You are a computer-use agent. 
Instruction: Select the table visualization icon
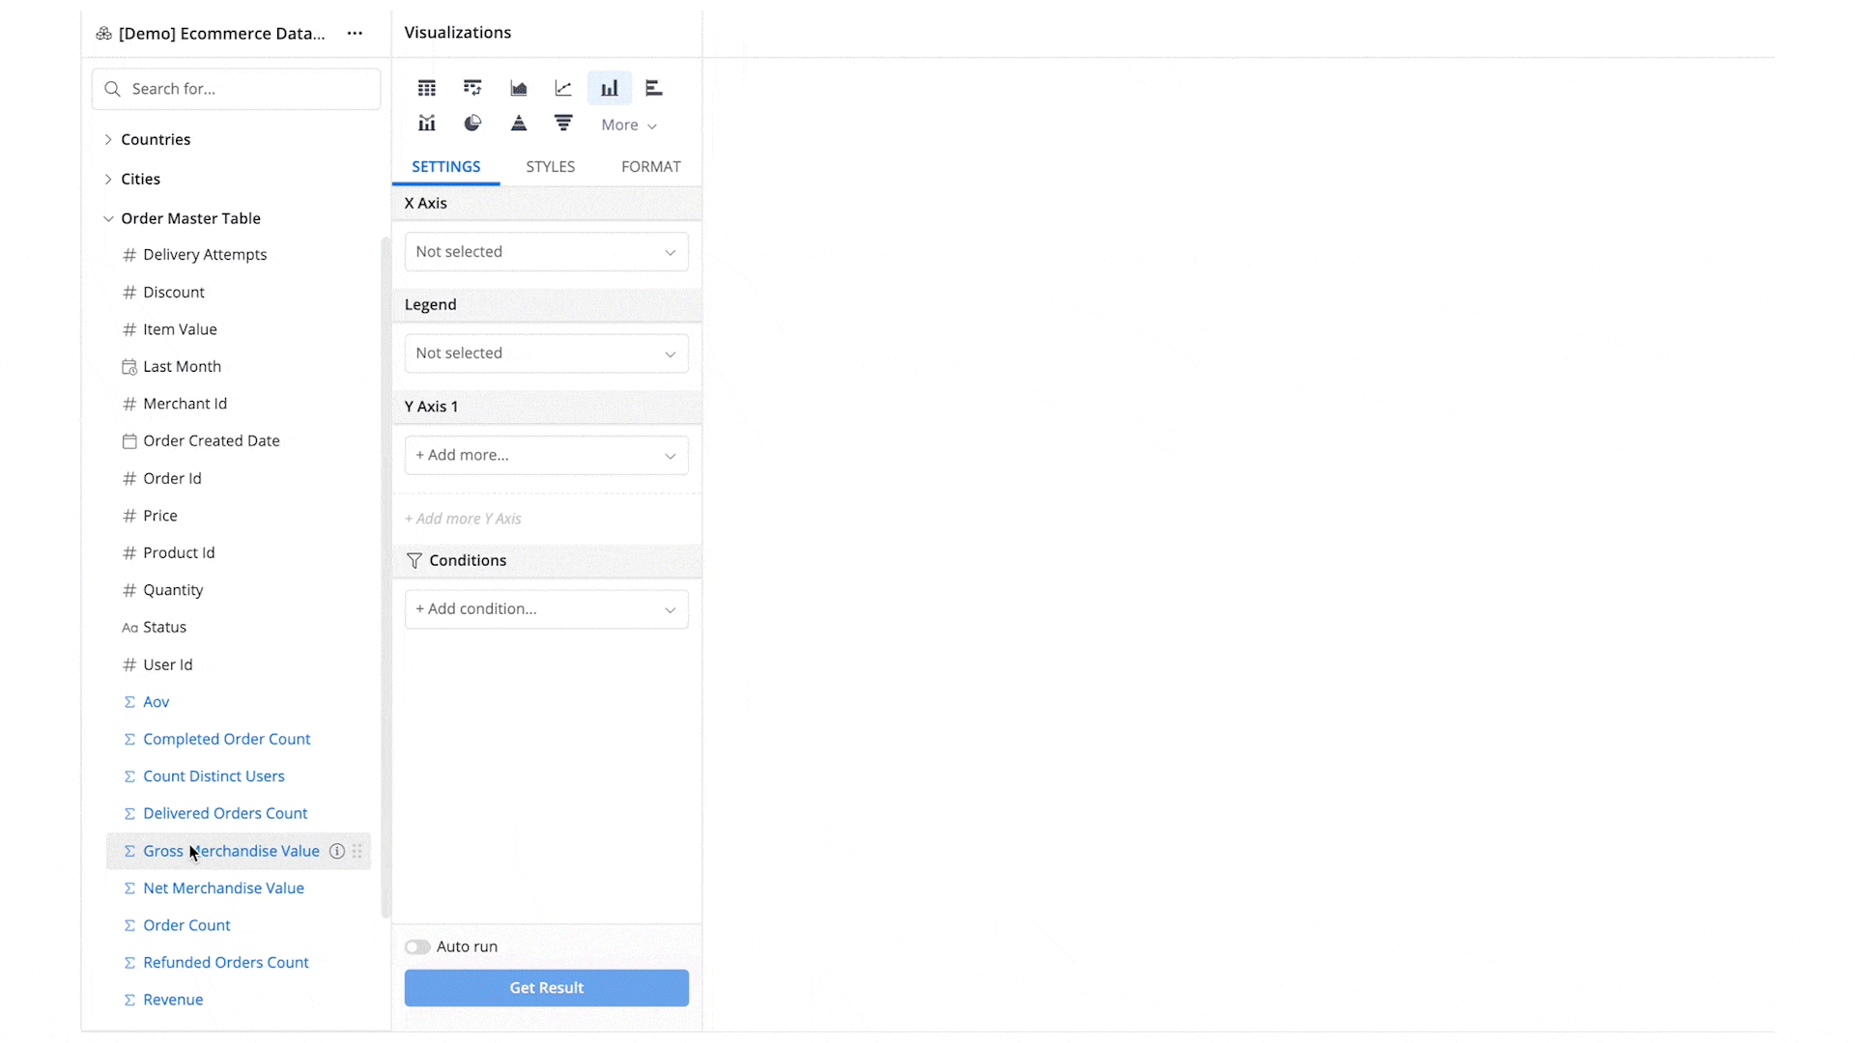[x=426, y=87]
